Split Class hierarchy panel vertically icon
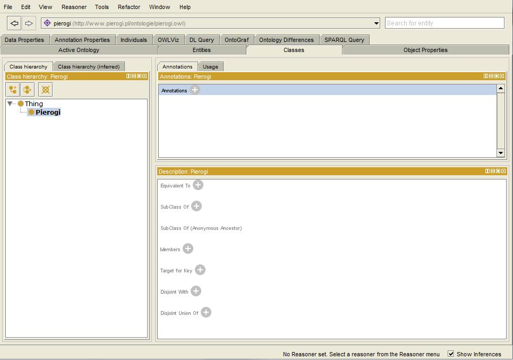This screenshot has width=513, height=360. tap(134, 76)
